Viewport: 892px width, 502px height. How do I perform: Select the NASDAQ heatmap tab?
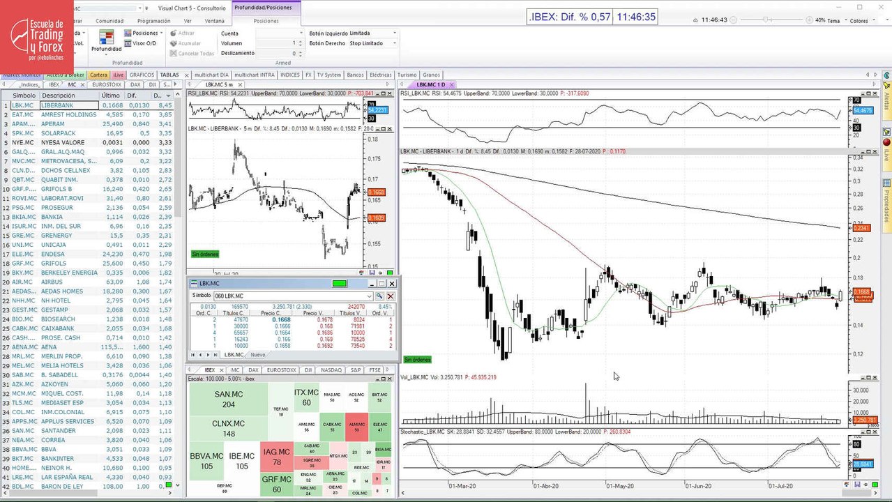(331, 370)
